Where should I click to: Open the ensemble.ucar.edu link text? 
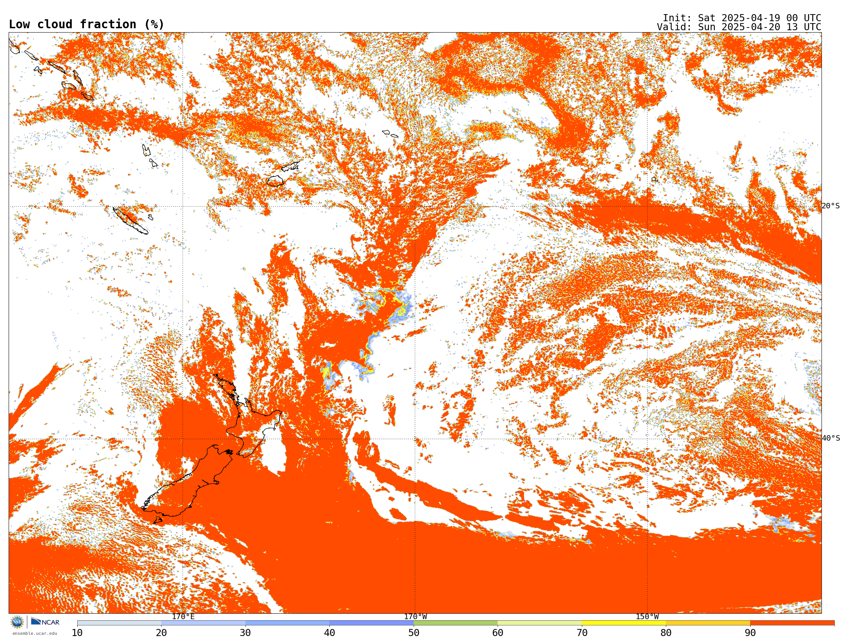click(x=35, y=633)
